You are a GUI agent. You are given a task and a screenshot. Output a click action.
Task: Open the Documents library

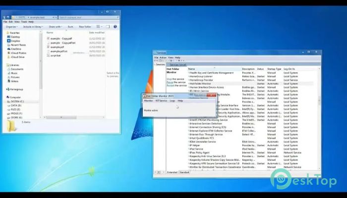coord(15,69)
